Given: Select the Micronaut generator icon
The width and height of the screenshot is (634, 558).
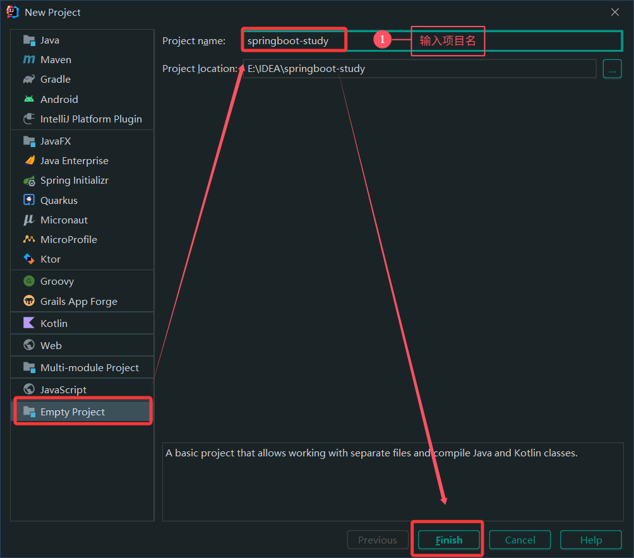Looking at the screenshot, I should [x=29, y=220].
